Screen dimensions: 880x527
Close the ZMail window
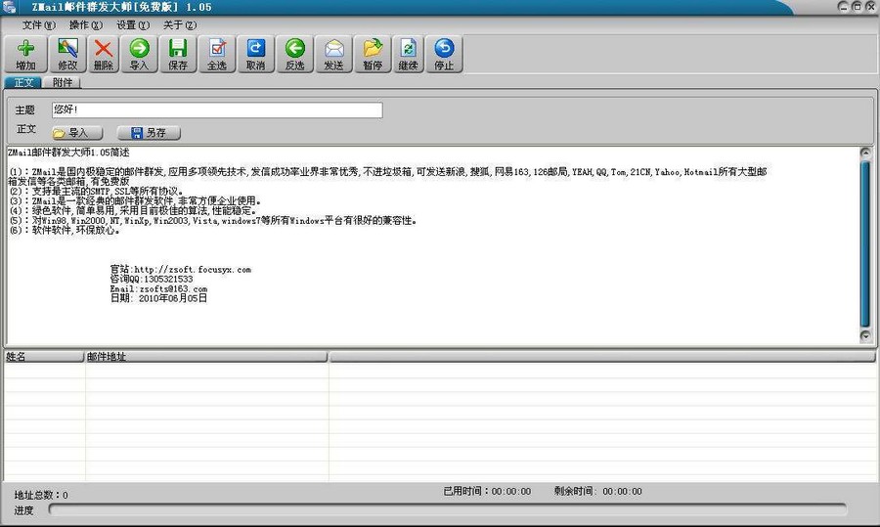(870, 7)
